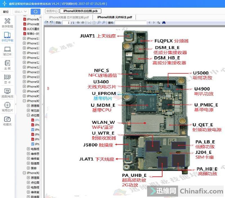Screen dimensions: 225x198
Task: Open the 请输入 search dropdown
Action: 21,12
